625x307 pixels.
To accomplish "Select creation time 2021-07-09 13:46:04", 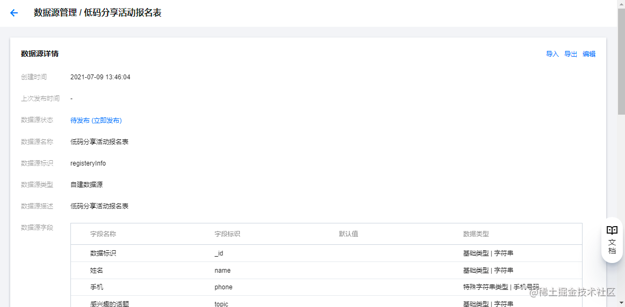I will pos(100,77).
